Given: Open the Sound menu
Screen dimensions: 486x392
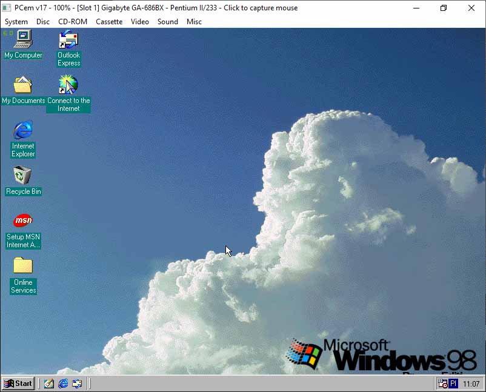Looking at the screenshot, I should [168, 22].
